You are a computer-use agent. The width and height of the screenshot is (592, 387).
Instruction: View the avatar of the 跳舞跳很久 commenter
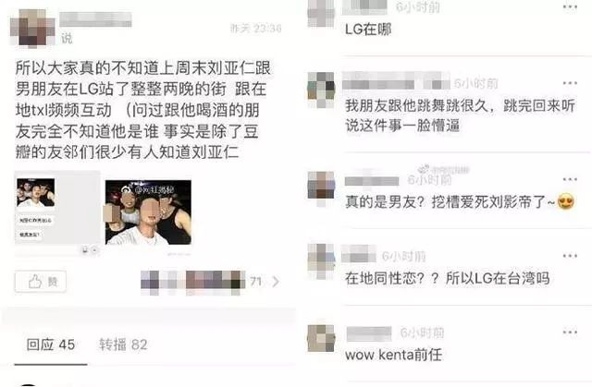[x=321, y=90]
